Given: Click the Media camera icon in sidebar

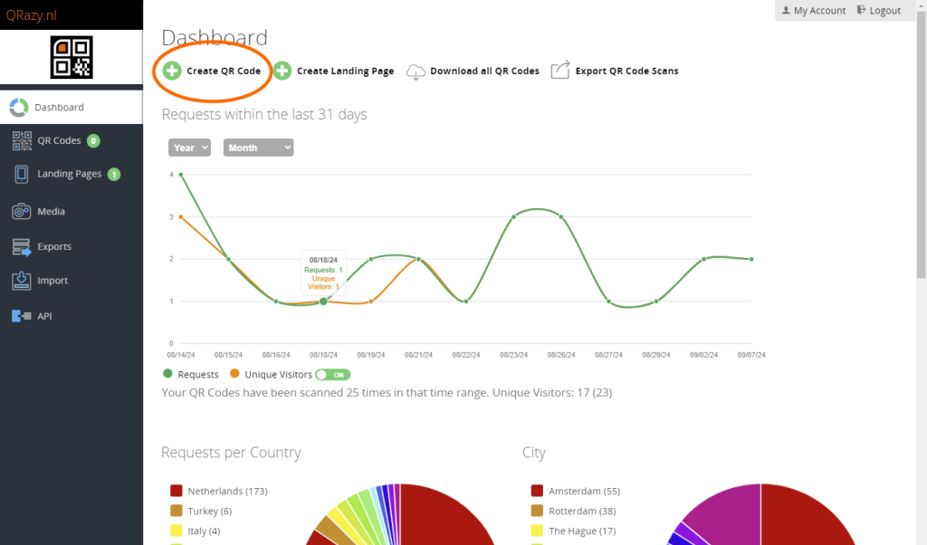Looking at the screenshot, I should 21,211.
